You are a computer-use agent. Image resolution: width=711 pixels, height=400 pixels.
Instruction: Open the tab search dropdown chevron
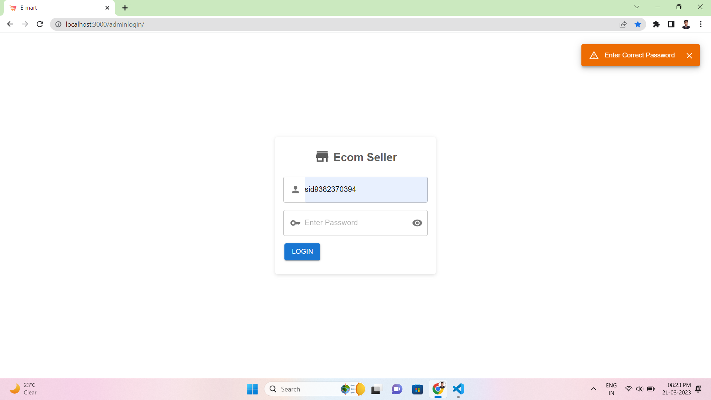point(637,7)
